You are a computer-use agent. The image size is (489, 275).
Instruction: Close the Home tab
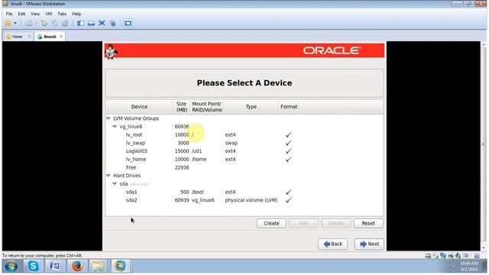point(29,37)
